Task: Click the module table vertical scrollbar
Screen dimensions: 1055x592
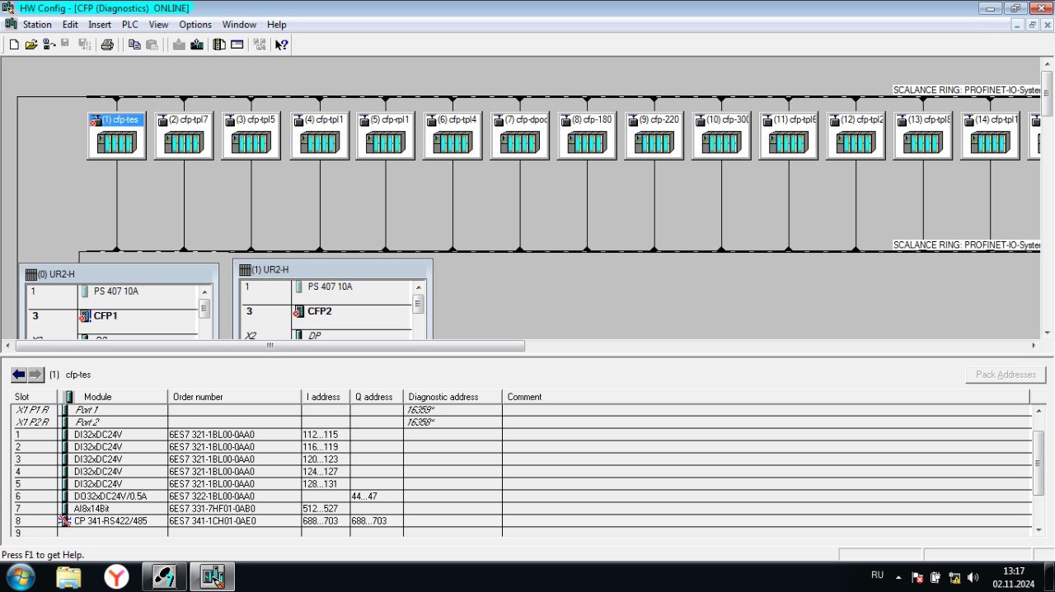Action: pos(1039,464)
